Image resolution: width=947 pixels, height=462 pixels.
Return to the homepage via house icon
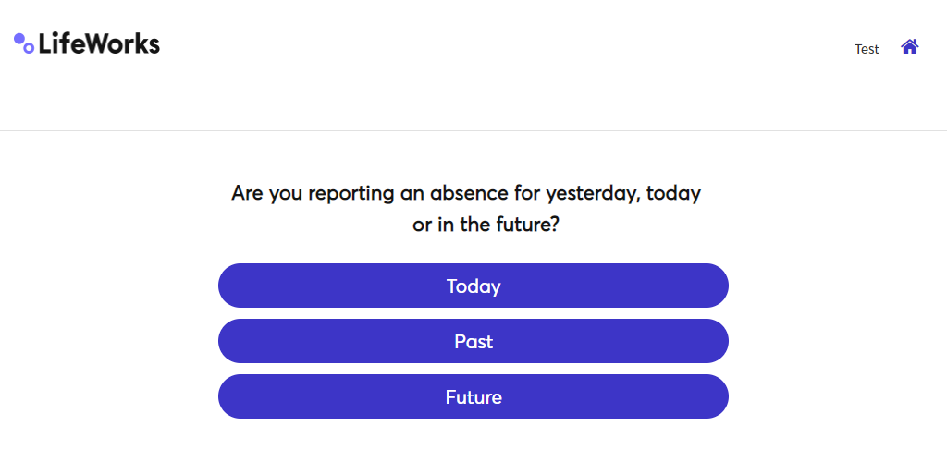point(909,46)
